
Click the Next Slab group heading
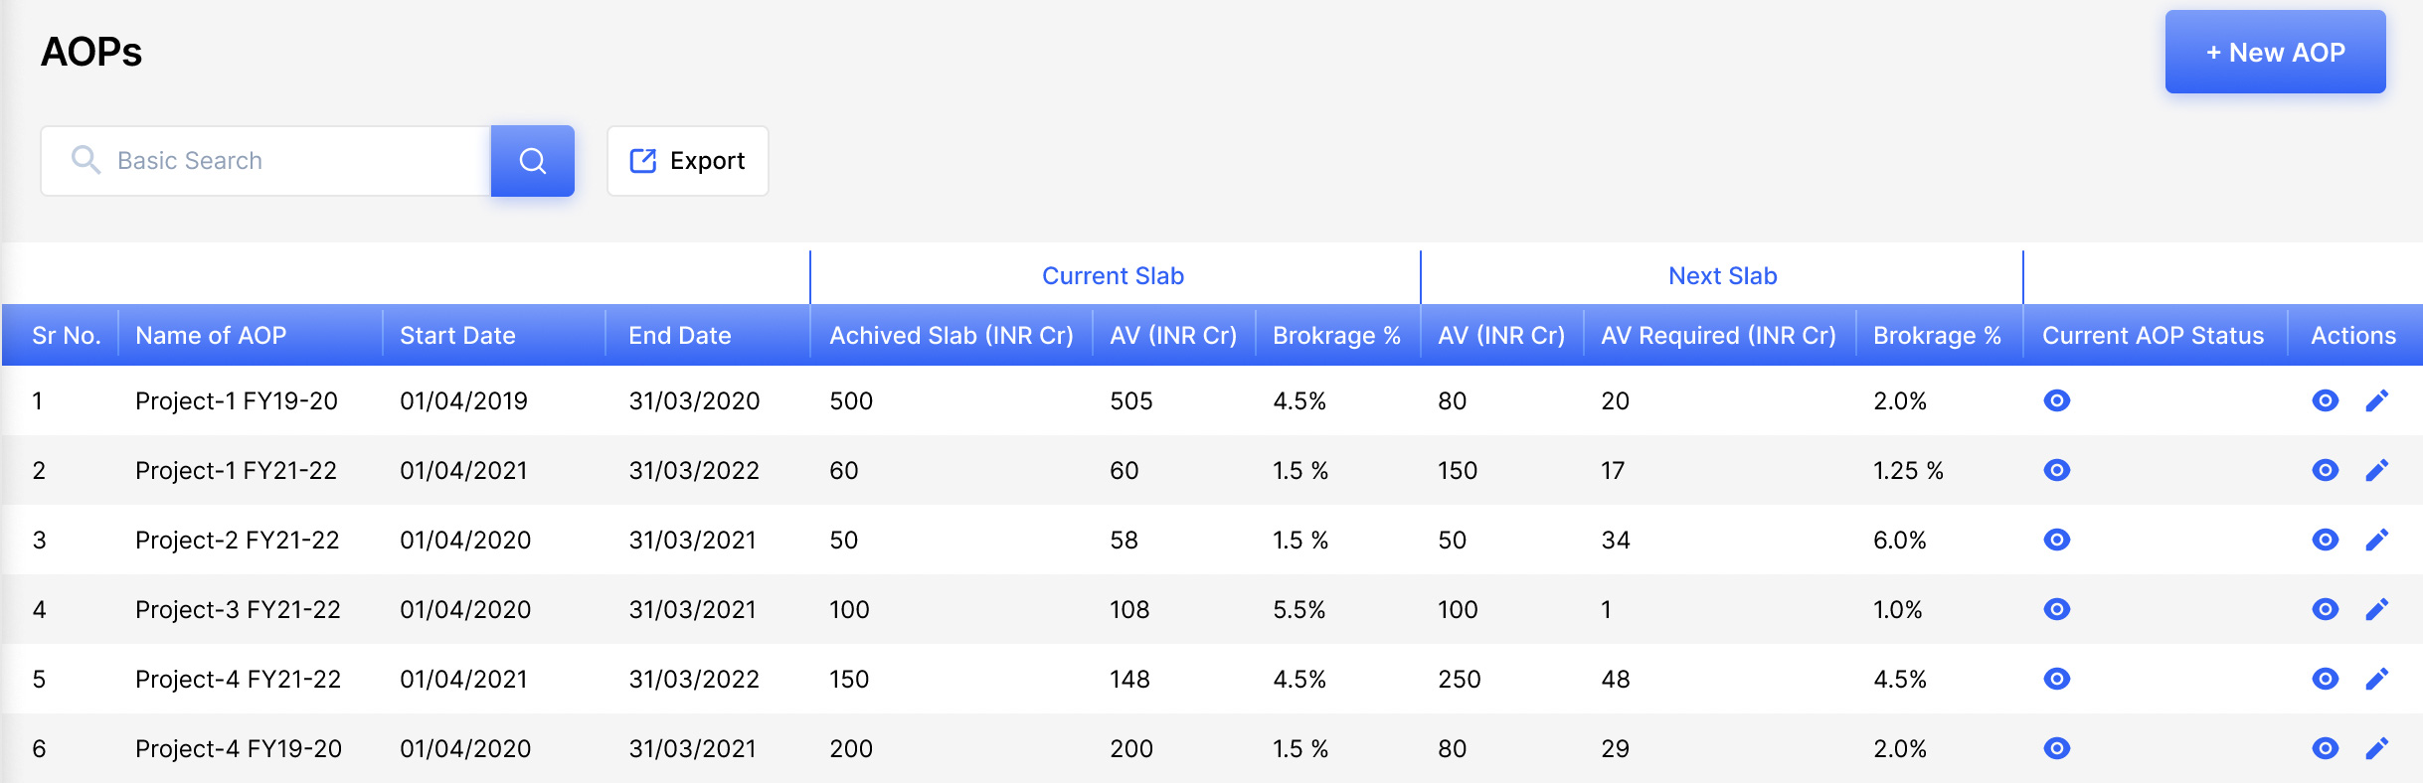point(1722,276)
